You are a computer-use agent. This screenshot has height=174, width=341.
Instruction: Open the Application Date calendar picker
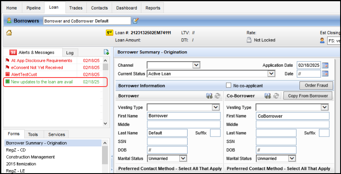(325, 65)
